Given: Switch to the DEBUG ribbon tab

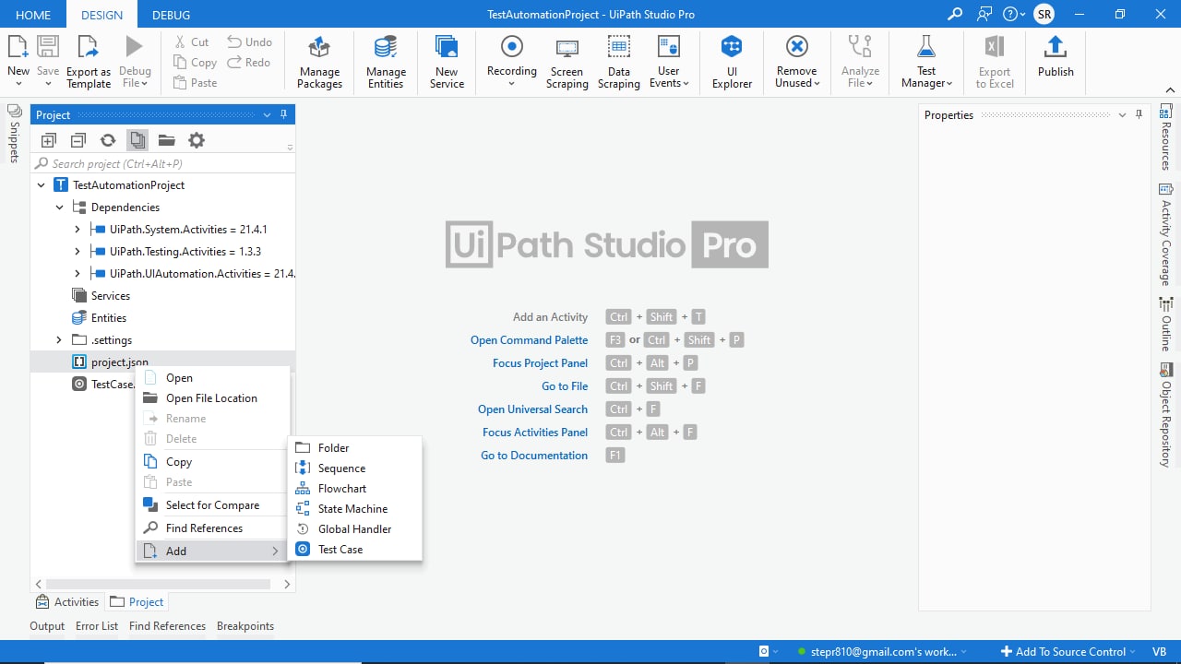Looking at the screenshot, I should [171, 15].
